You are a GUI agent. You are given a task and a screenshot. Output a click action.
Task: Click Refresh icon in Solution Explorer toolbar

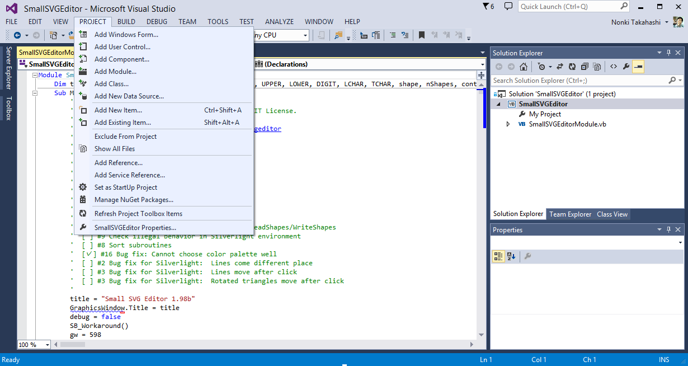(x=571, y=67)
